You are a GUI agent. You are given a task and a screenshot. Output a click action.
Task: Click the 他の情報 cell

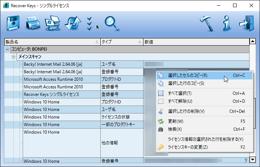pyautogui.click(x=122, y=143)
